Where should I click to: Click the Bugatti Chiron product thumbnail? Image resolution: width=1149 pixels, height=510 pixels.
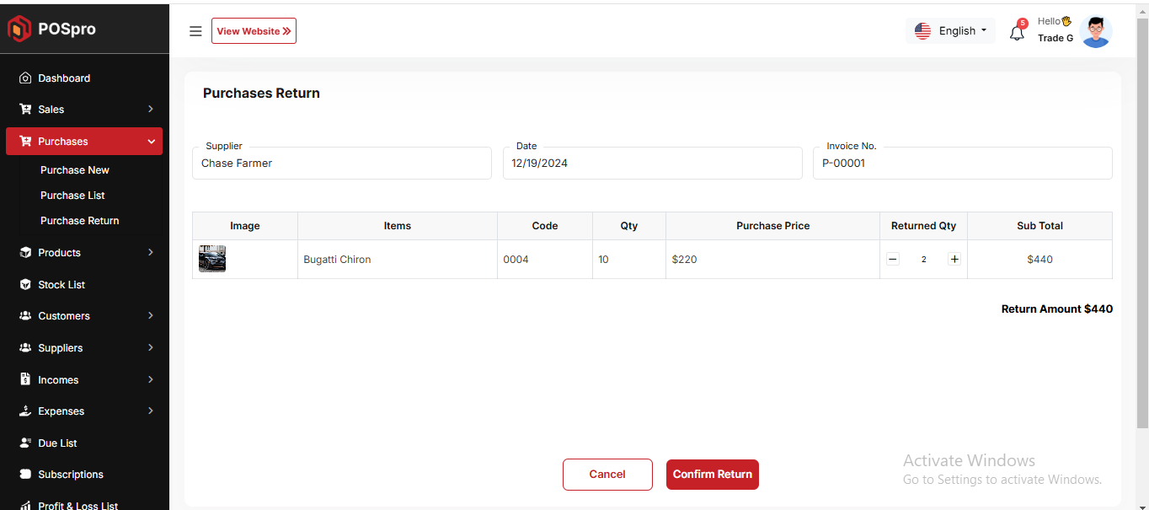tap(212, 259)
